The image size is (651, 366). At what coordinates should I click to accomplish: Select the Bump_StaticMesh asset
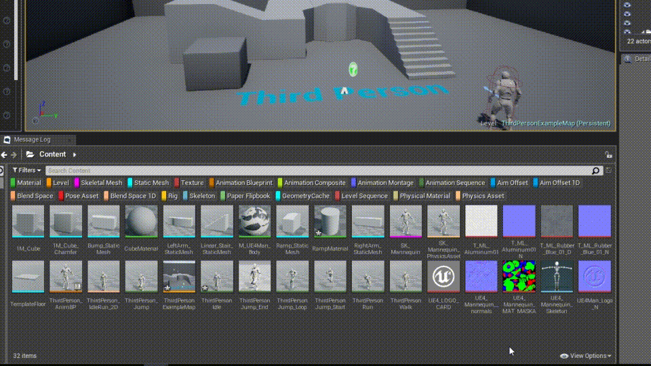pyautogui.click(x=103, y=230)
